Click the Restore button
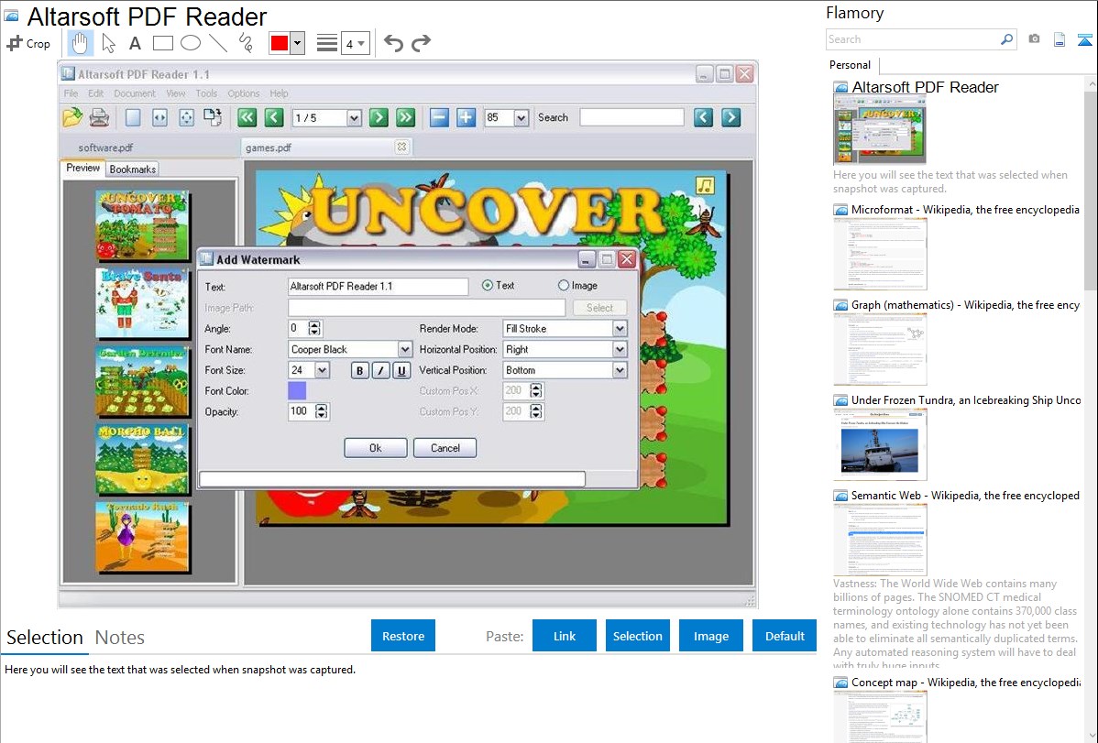Image resolution: width=1098 pixels, height=743 pixels. pyautogui.click(x=403, y=636)
